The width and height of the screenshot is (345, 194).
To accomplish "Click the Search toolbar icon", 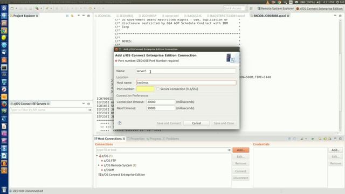I will [x=37, y=9].
